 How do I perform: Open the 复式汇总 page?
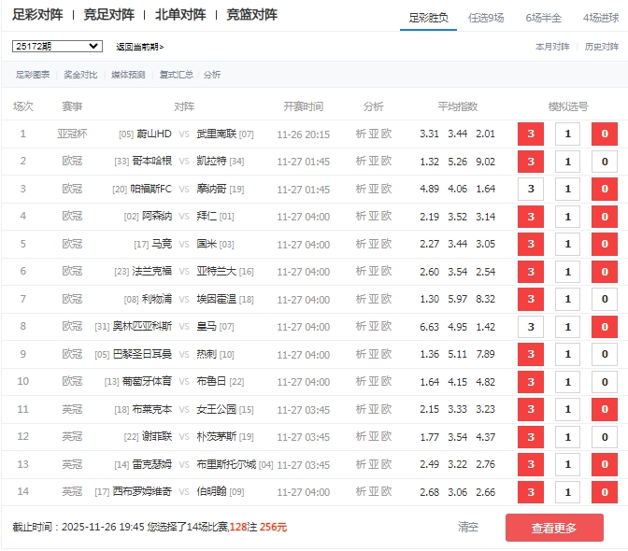pos(176,75)
